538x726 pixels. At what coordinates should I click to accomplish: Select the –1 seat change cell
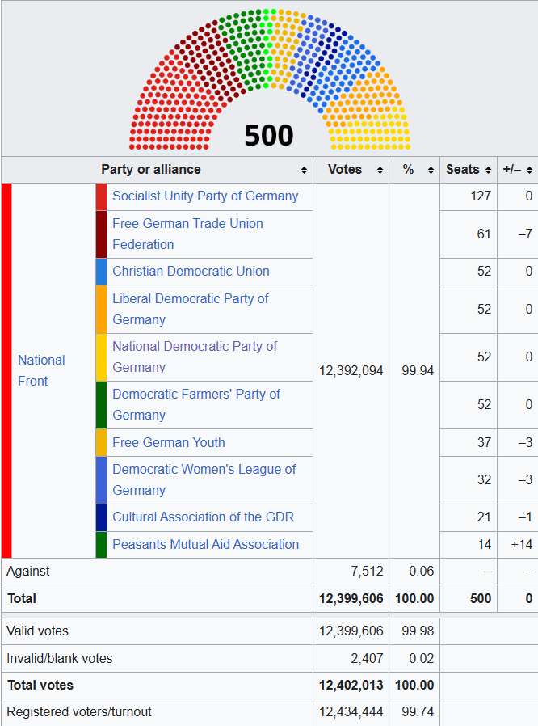(x=518, y=517)
